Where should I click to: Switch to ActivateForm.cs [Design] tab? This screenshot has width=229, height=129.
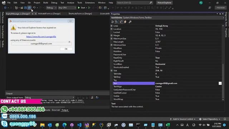49,14
